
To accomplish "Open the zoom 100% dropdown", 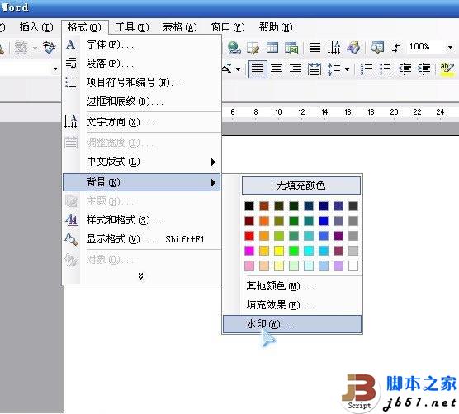I will point(450,47).
